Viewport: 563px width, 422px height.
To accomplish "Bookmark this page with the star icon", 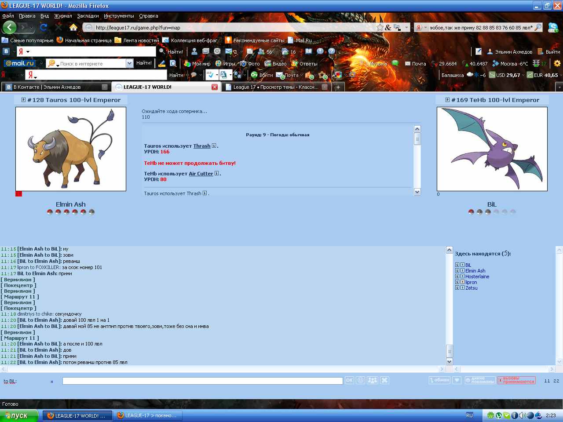I will [380, 27].
